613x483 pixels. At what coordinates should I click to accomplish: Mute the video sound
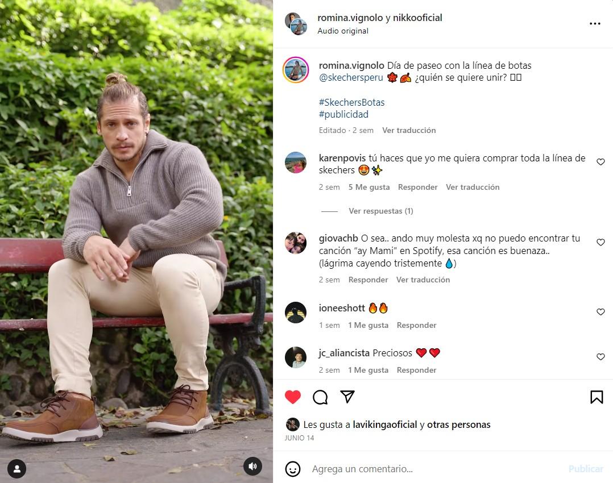pyautogui.click(x=253, y=466)
